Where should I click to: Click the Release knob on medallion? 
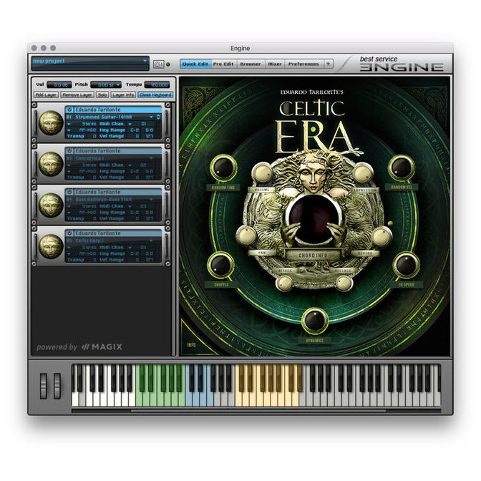(343, 283)
